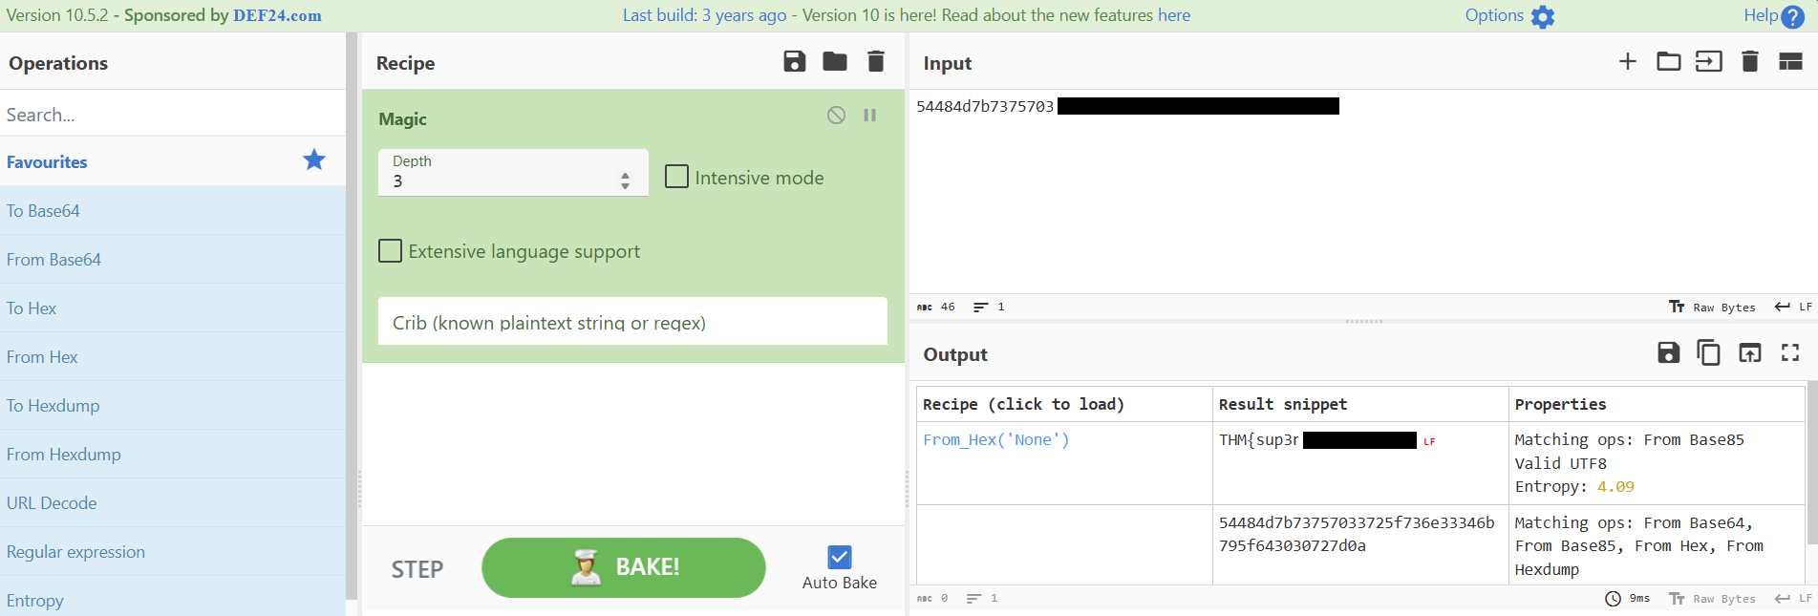Replace input with output
This screenshot has height=616, width=1818.
(1749, 353)
